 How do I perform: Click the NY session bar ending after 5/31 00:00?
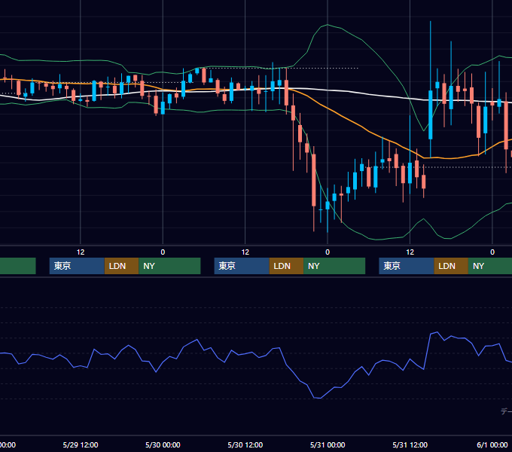coord(334,266)
